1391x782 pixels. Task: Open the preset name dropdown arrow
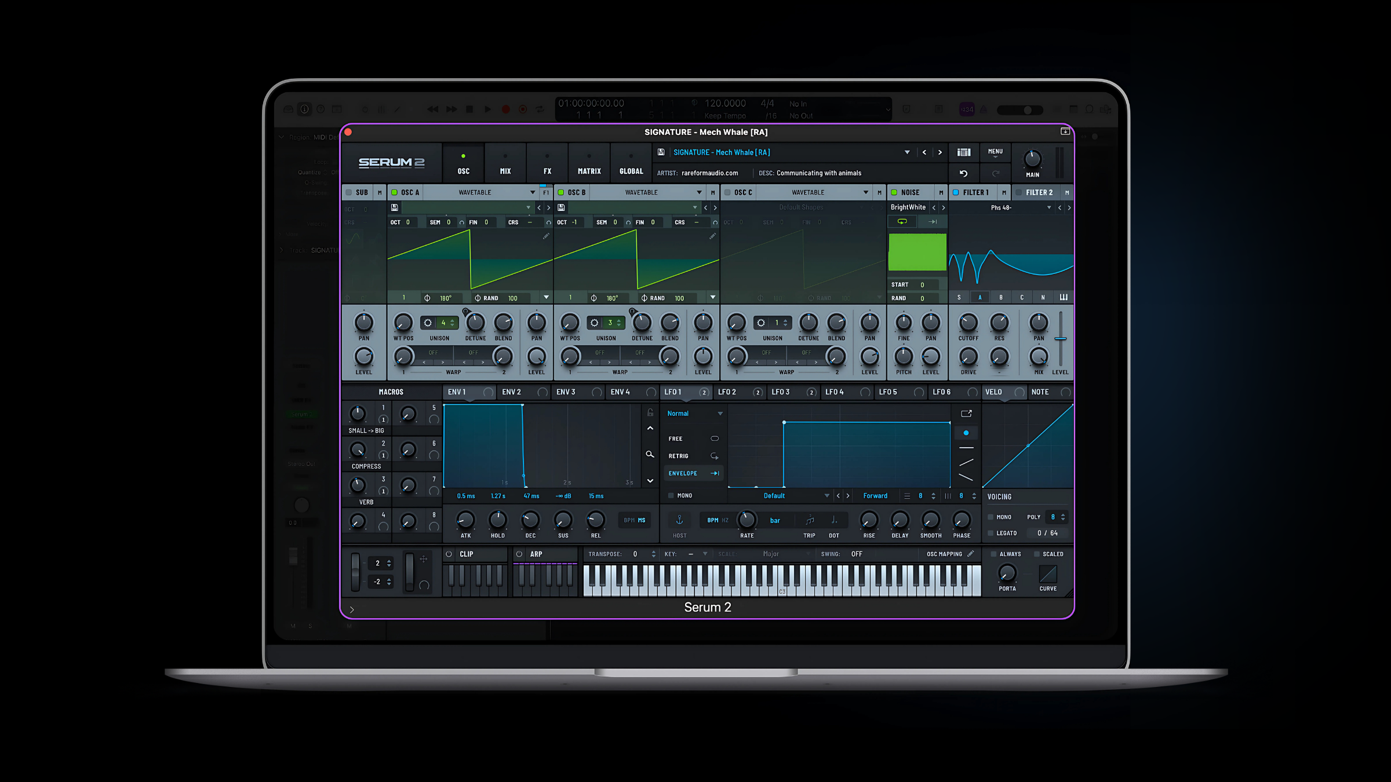click(907, 152)
